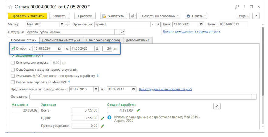Expand Вид времени (ОТ) section

point(13,56)
